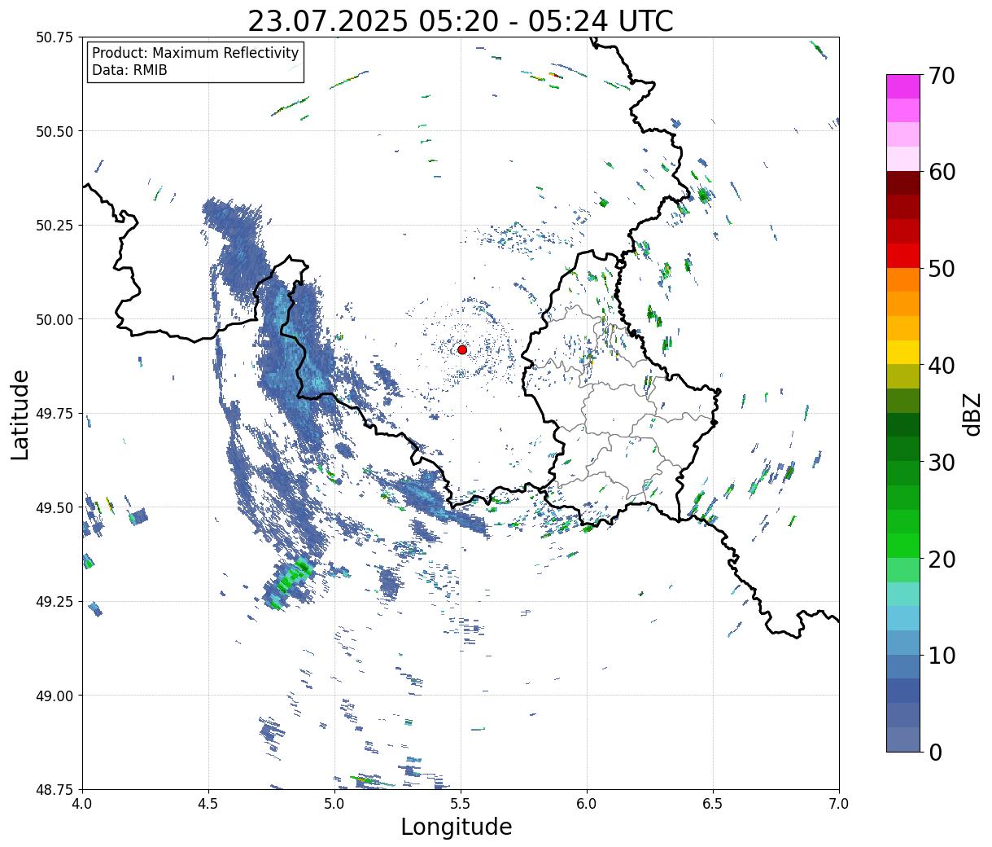Click the longitude tick label 7.0

pyautogui.click(x=839, y=805)
